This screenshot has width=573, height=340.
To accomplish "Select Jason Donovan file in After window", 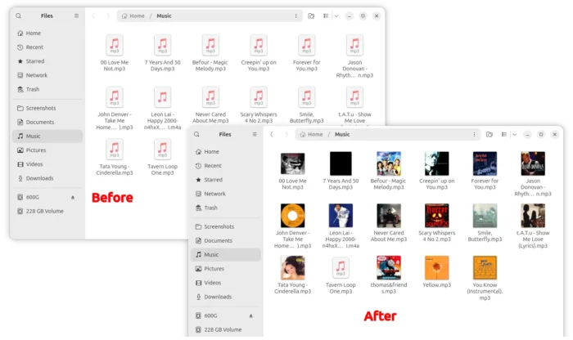I will pos(533,174).
